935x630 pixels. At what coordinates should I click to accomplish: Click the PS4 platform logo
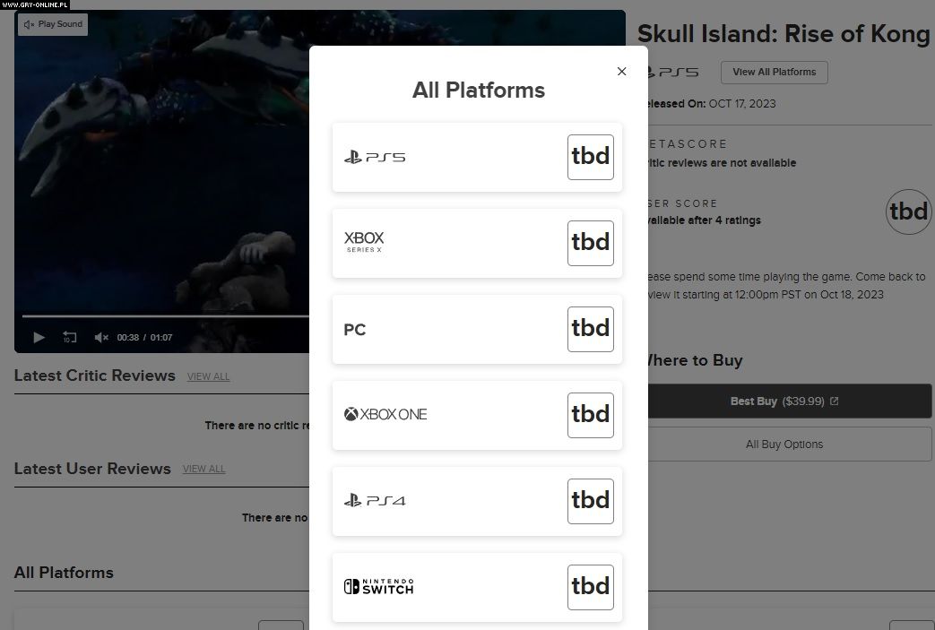pyautogui.click(x=375, y=500)
